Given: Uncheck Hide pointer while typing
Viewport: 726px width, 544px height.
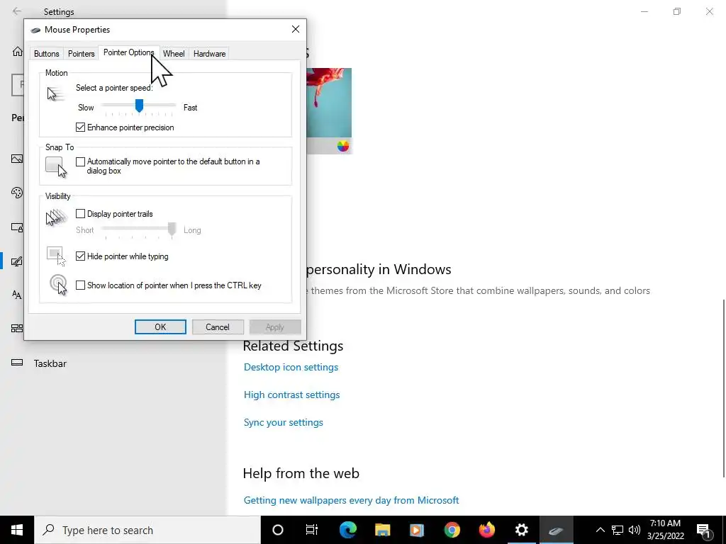Looking at the screenshot, I should pyautogui.click(x=81, y=256).
